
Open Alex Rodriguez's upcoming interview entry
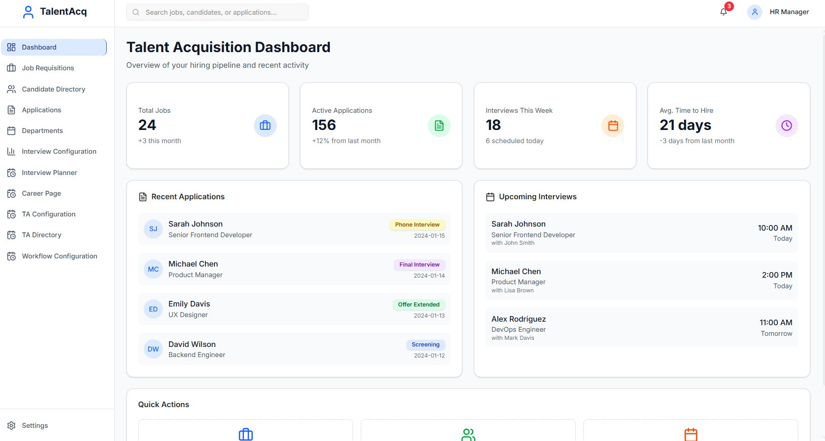tap(641, 328)
